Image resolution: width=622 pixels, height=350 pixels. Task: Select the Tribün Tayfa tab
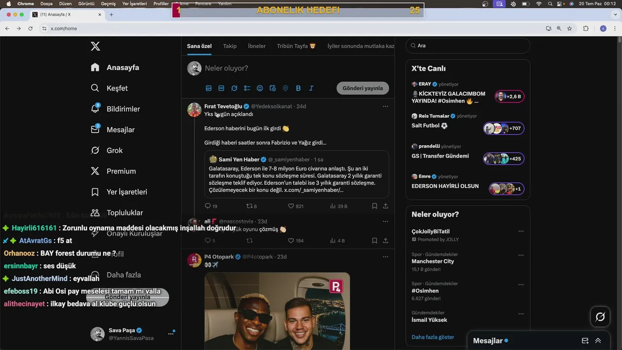pyautogui.click(x=296, y=46)
